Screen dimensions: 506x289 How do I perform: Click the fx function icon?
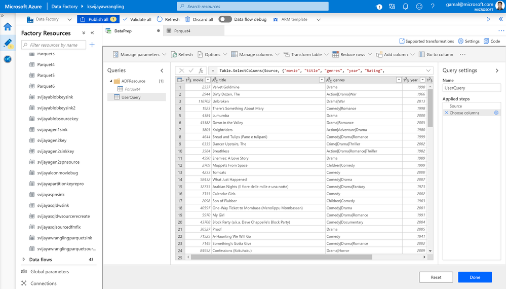tap(201, 70)
